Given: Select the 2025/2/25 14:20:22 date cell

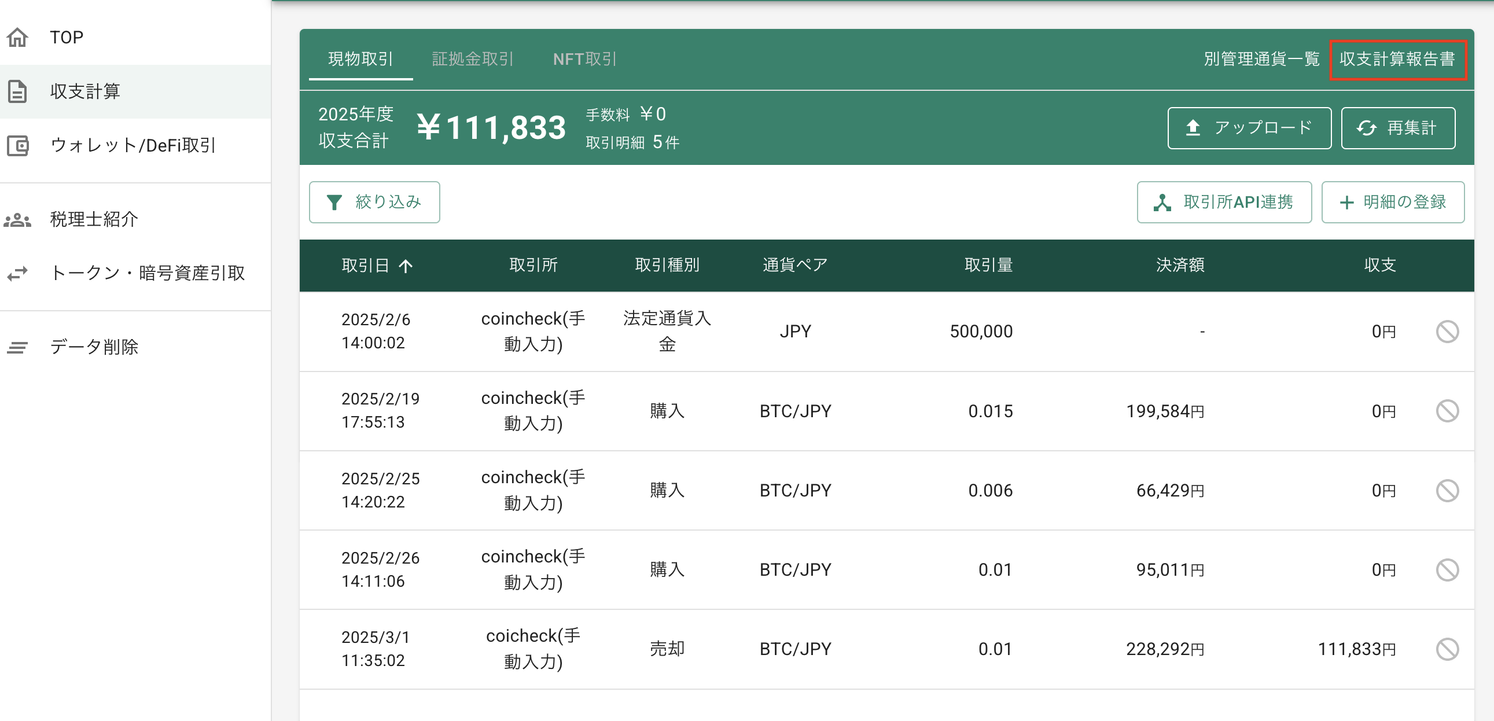Looking at the screenshot, I should (381, 490).
